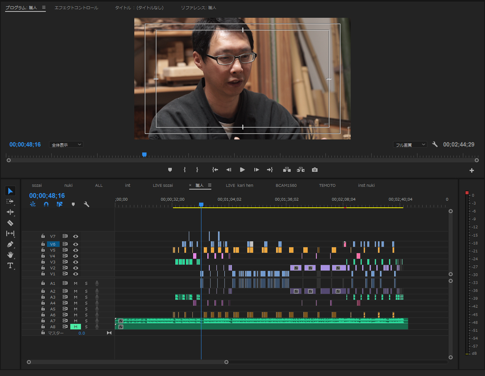Image resolution: width=485 pixels, height=376 pixels.
Task: Click the Button Editor plus icon
Action: (471, 171)
